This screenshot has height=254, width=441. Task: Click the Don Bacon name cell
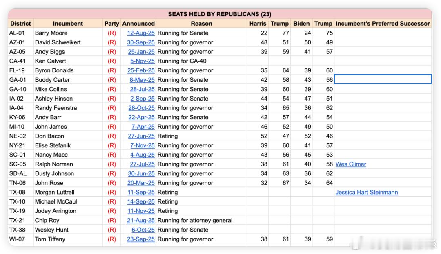coord(68,136)
